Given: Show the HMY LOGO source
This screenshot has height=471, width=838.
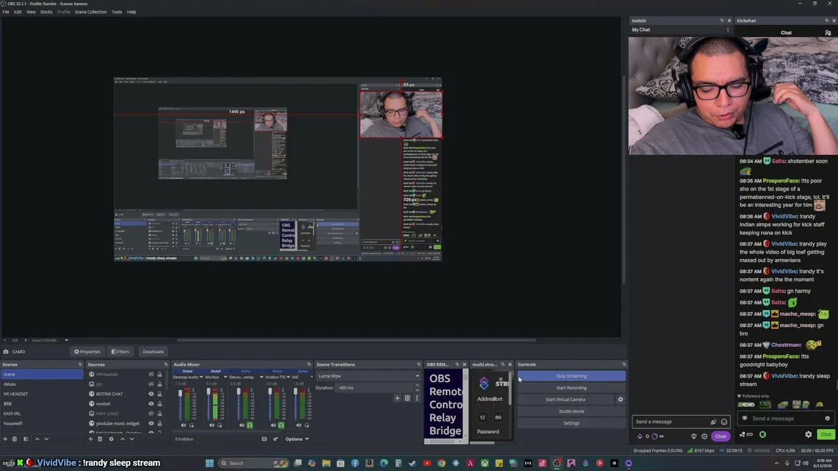Looking at the screenshot, I should pyautogui.click(x=151, y=413).
